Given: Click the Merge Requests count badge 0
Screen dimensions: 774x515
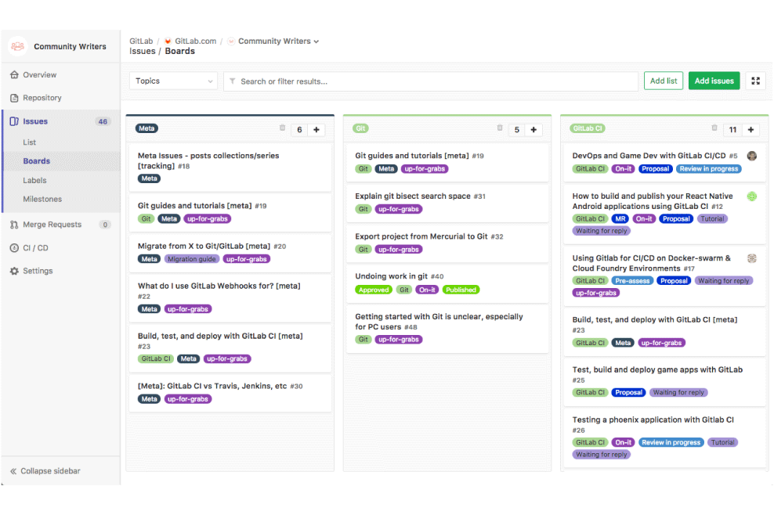Looking at the screenshot, I should click(x=105, y=225).
